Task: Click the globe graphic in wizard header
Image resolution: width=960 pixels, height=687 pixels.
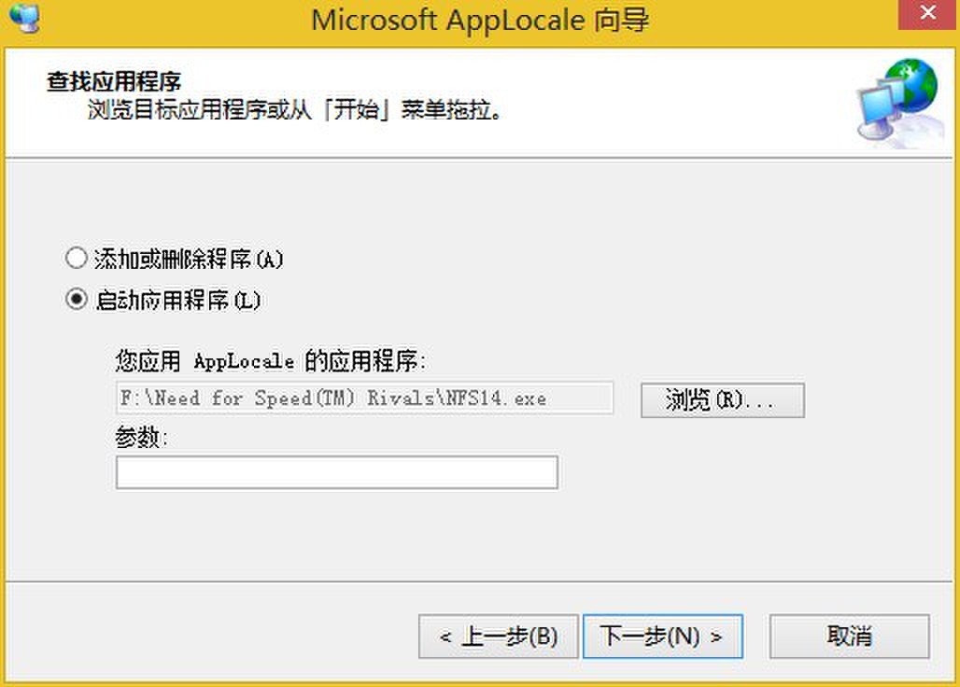Action: click(911, 86)
